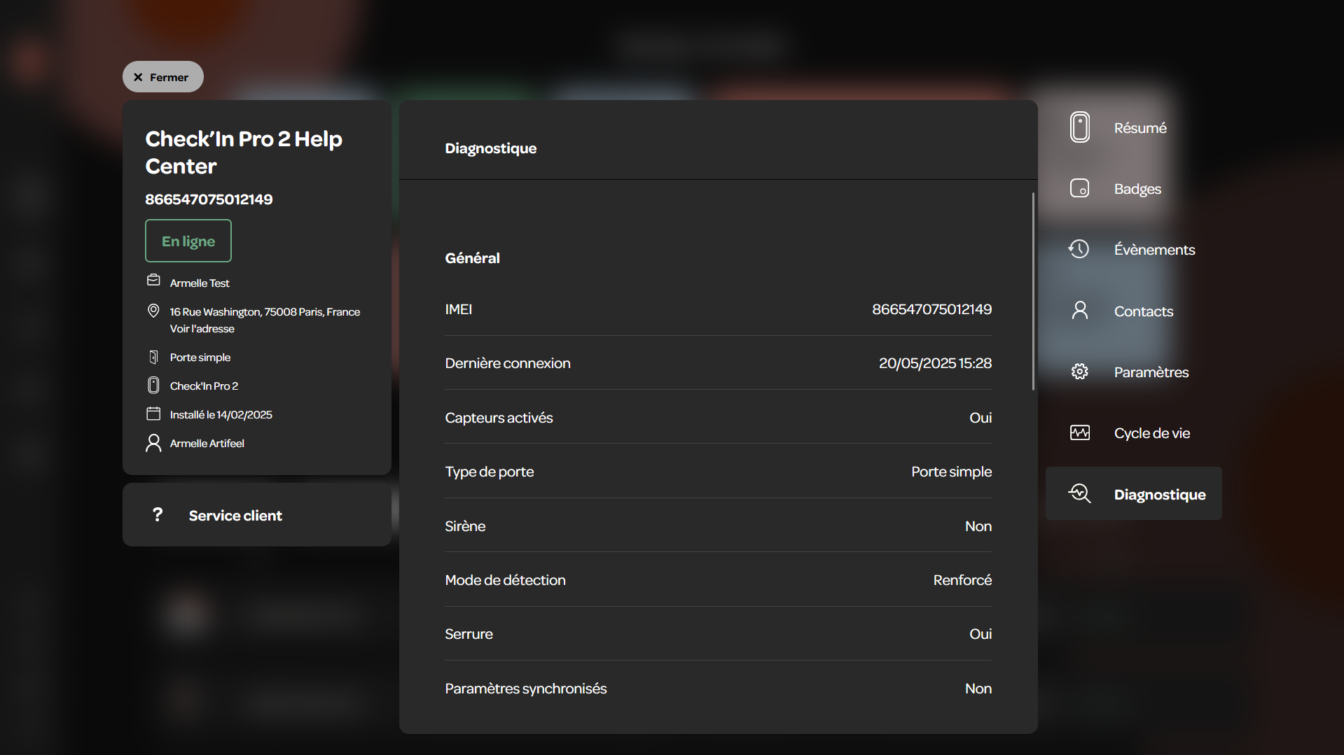Click the calendar icon next to install date
This screenshot has height=755, width=1344.
point(153,414)
